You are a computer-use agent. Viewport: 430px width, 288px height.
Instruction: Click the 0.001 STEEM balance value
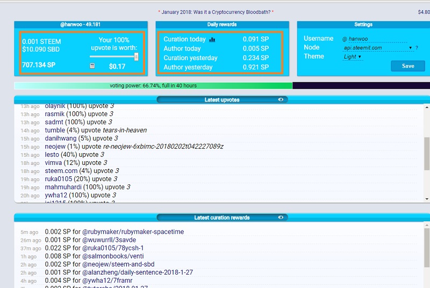point(41,42)
